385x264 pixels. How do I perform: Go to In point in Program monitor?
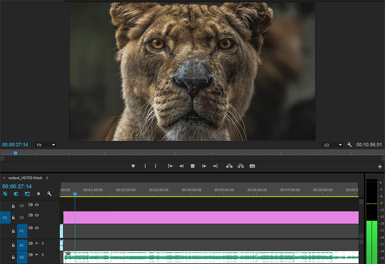coord(170,166)
